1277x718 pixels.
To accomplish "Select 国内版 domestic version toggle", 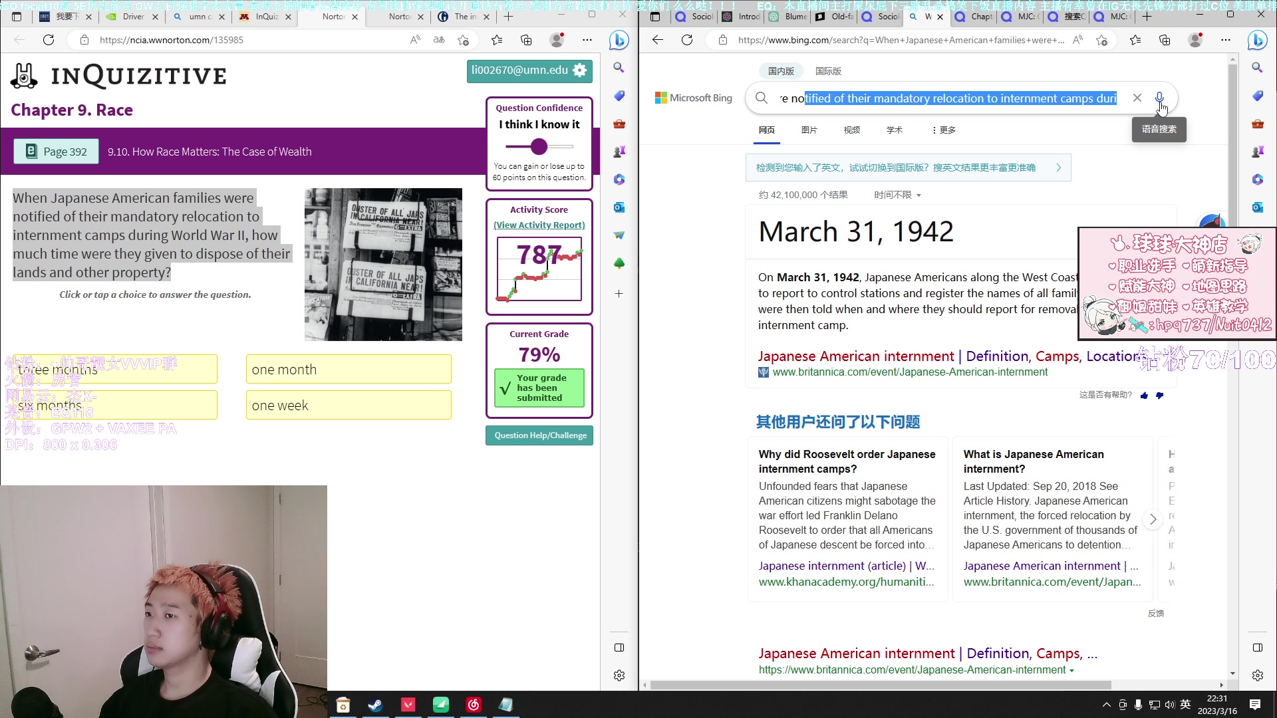I will [x=781, y=71].
